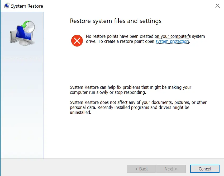Click the empty title bar area

(127, 6)
